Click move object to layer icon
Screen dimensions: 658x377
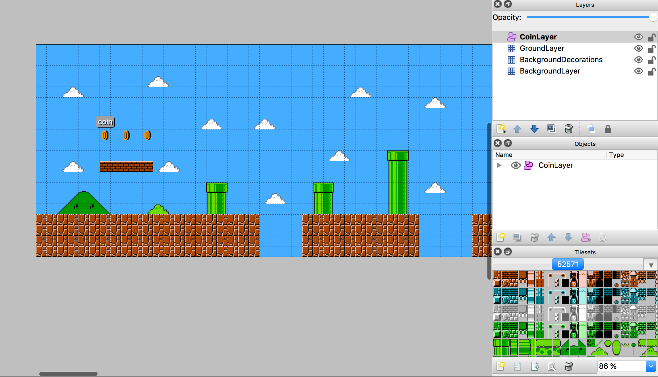pos(585,237)
